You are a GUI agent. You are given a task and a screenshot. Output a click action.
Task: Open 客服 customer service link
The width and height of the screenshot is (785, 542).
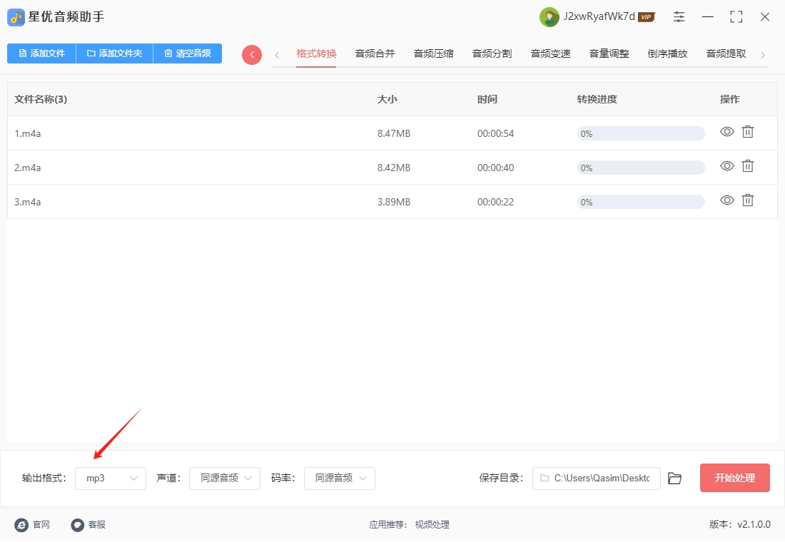coord(88,524)
